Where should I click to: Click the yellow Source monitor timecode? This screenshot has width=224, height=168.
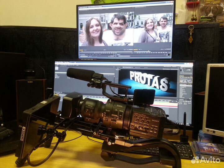[x=81, y=50]
